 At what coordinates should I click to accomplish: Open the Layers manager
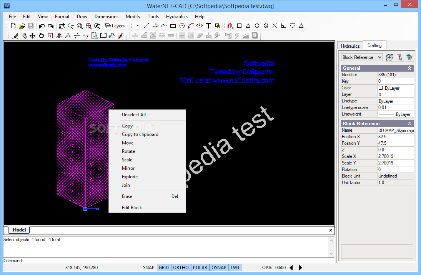click(x=115, y=26)
